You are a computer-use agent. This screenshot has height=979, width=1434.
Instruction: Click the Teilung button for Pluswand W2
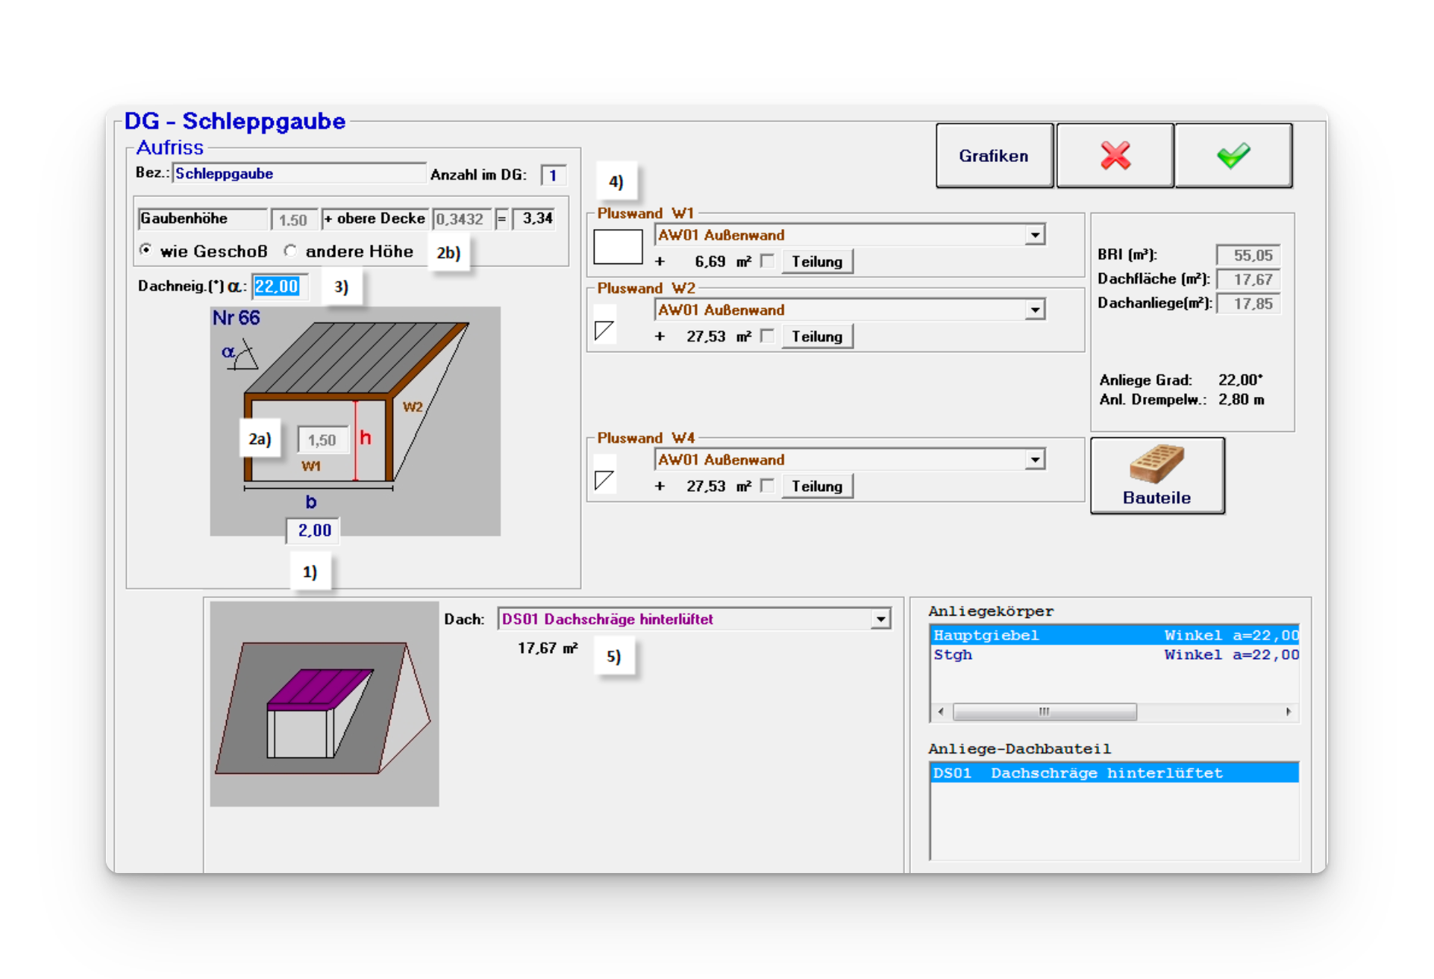coord(817,337)
